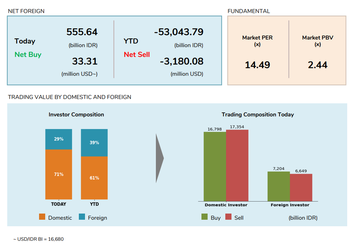The width and height of the screenshot is (353, 248).
Task: Click the YTD net foreign value -53,043.79
Action: [179, 32]
